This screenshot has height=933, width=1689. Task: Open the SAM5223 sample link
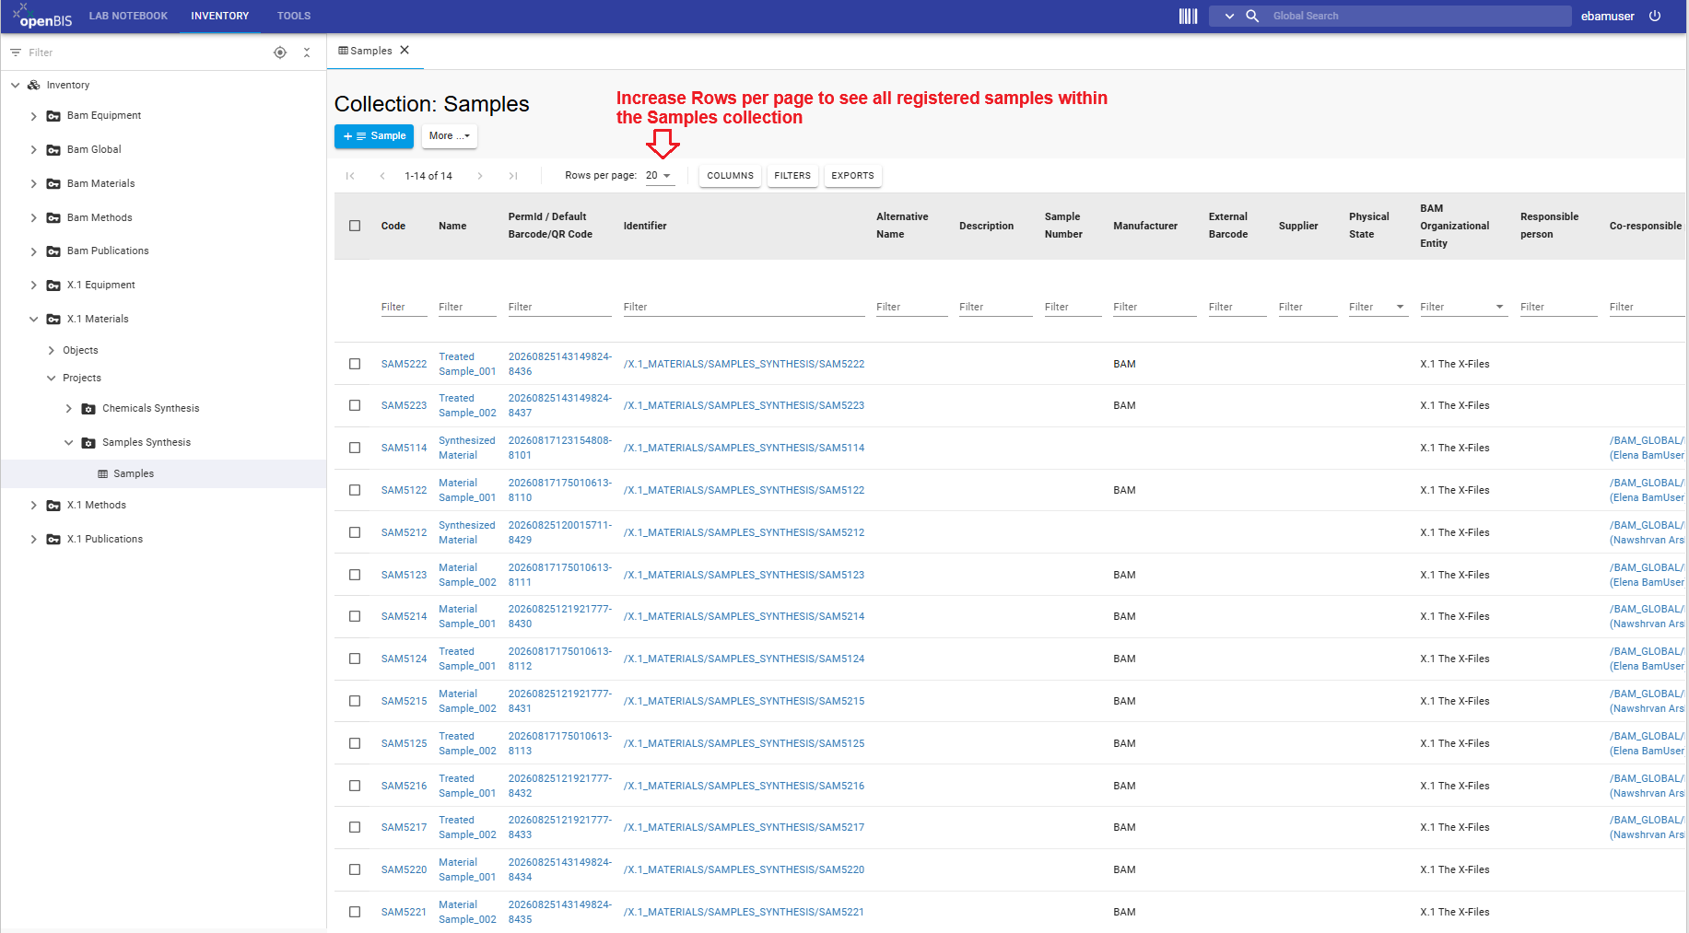coord(405,406)
